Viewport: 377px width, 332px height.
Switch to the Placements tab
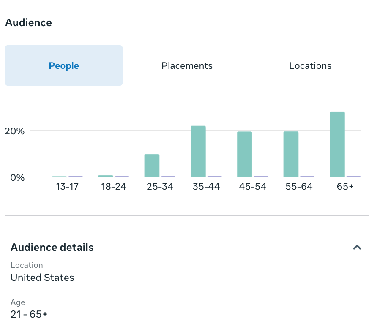coord(187,65)
